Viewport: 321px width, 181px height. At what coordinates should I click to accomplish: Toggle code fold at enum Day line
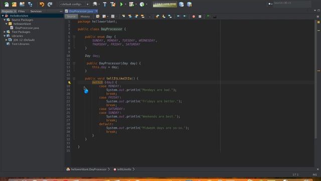coord(74,37)
